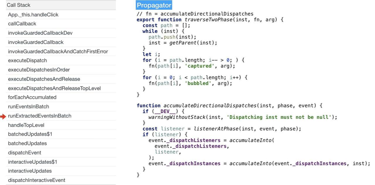Select invokeGuardedCallbackAndCatchFirstError frame

click(61, 51)
